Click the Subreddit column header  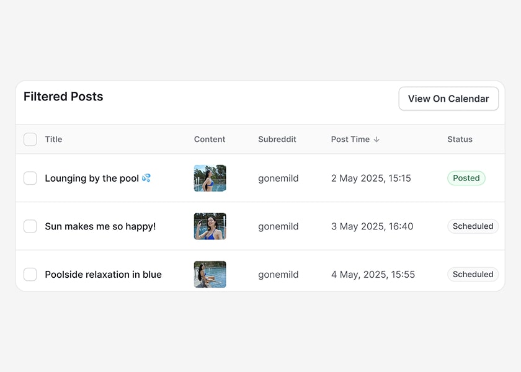(277, 139)
